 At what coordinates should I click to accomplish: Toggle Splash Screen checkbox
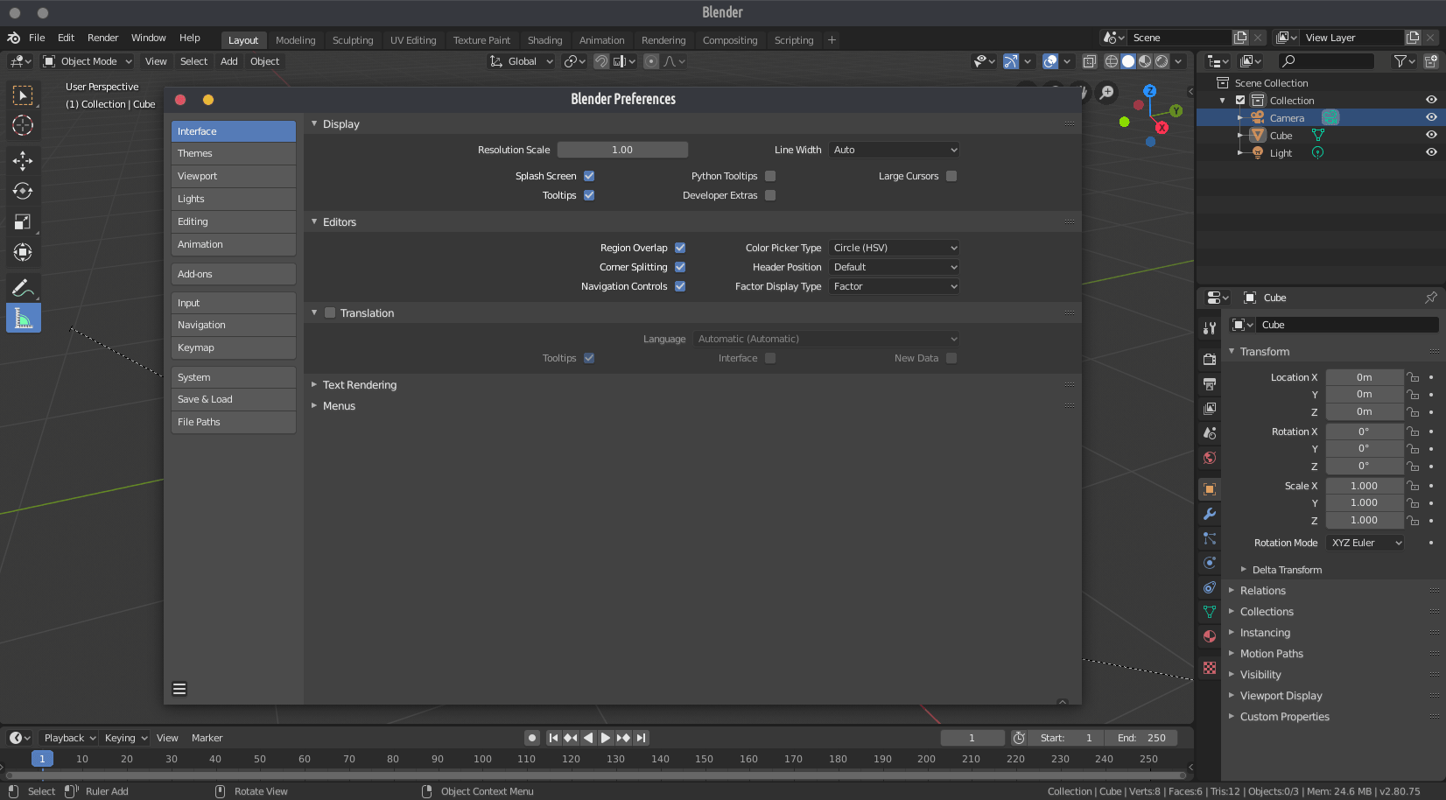[589, 176]
